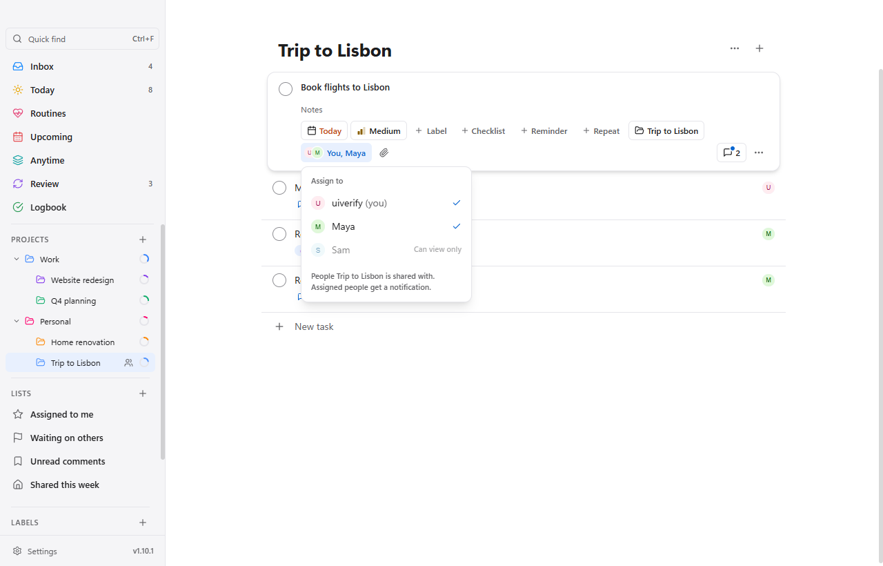This screenshot has height=566, width=883.
Task: Click the Notes field in task card
Action: (x=312, y=109)
